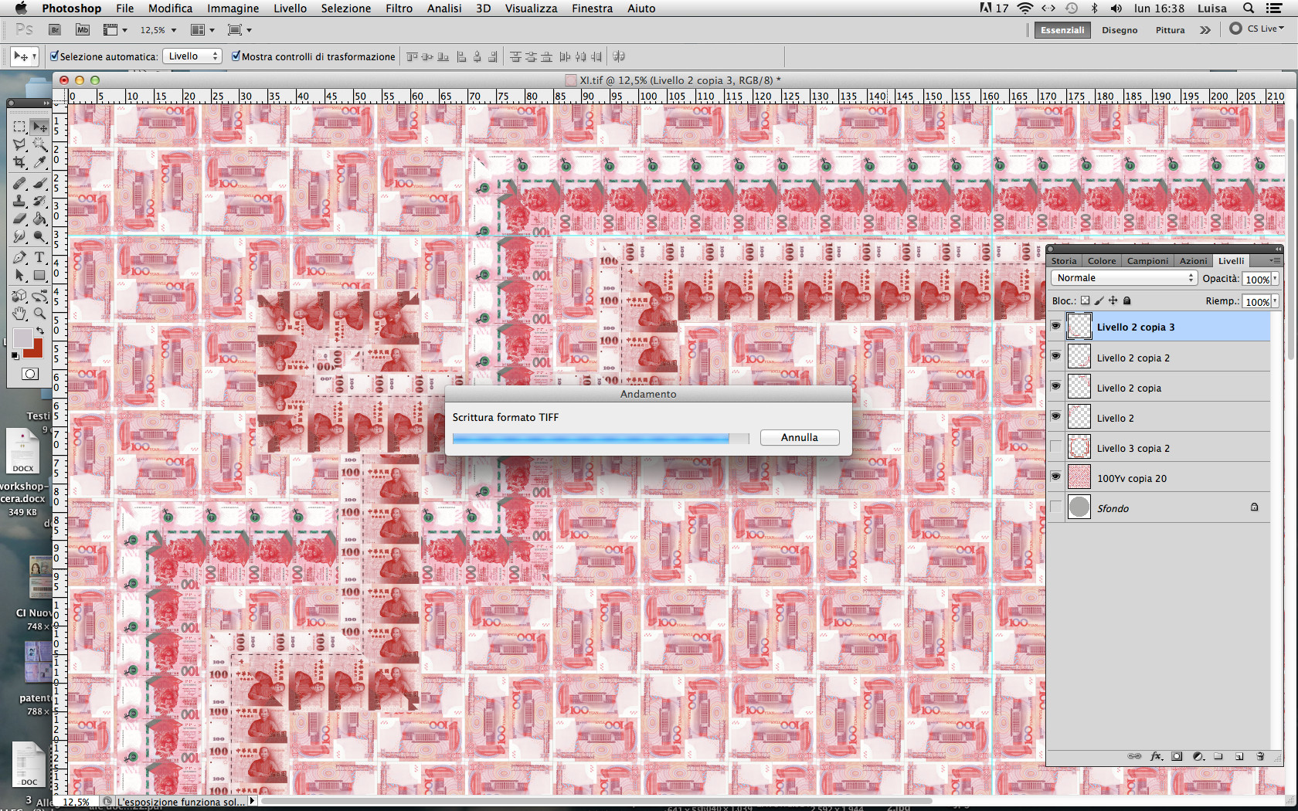1298x811 pixels.
Task: Open the Immagine menu
Action: [233, 8]
